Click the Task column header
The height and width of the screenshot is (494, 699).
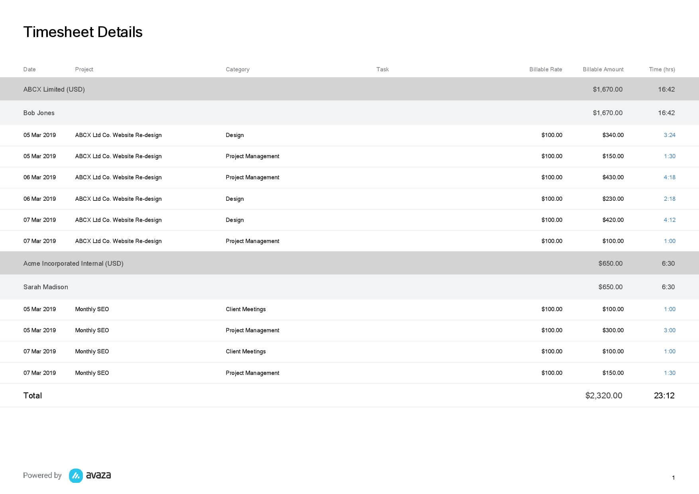383,69
